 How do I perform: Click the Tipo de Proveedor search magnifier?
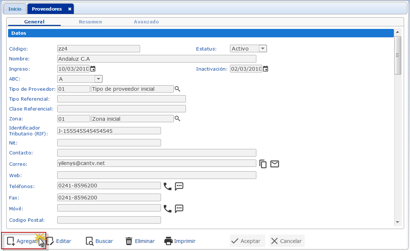[x=177, y=89]
